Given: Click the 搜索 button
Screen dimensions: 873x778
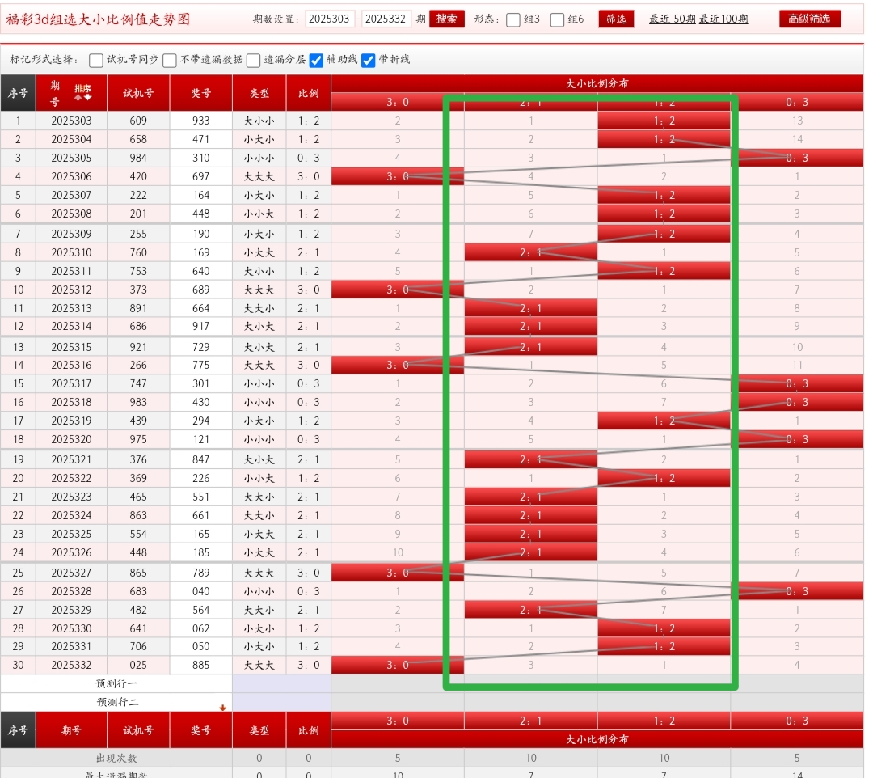Looking at the screenshot, I should click(x=446, y=19).
